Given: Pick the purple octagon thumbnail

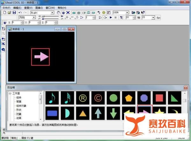Looking at the screenshot, I should point(144,98).
